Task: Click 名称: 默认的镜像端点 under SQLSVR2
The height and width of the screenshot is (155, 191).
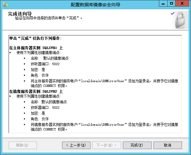Action: click(x=49, y=102)
